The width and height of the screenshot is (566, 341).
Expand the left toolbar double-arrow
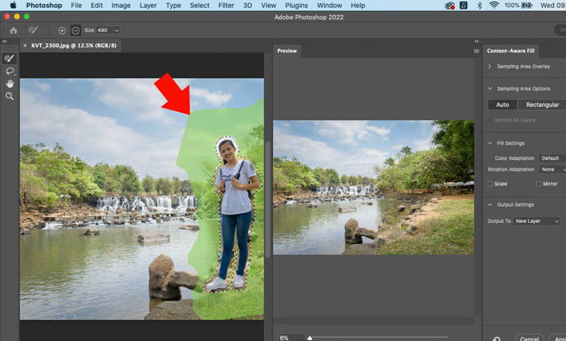[4, 42]
